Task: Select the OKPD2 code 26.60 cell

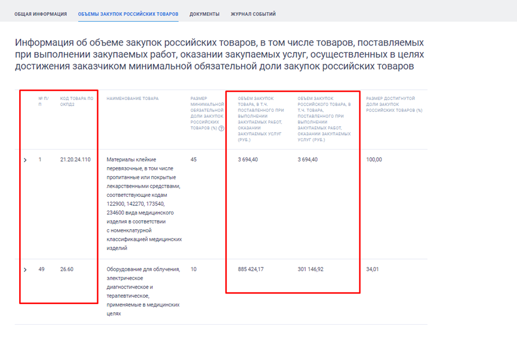Action: click(67, 270)
